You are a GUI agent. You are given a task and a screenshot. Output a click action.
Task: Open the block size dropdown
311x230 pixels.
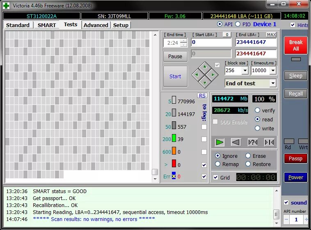tap(245, 71)
